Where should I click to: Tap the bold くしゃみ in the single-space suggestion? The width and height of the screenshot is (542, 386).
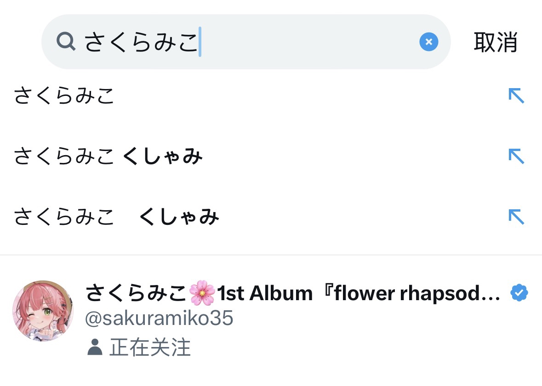tap(163, 157)
